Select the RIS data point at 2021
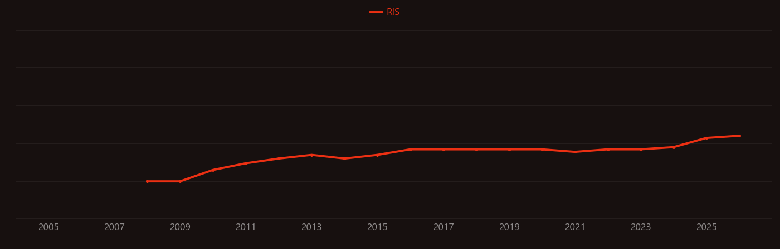 (x=575, y=152)
